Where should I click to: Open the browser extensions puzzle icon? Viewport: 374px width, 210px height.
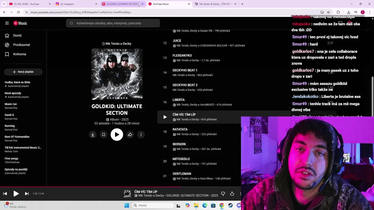point(338,12)
